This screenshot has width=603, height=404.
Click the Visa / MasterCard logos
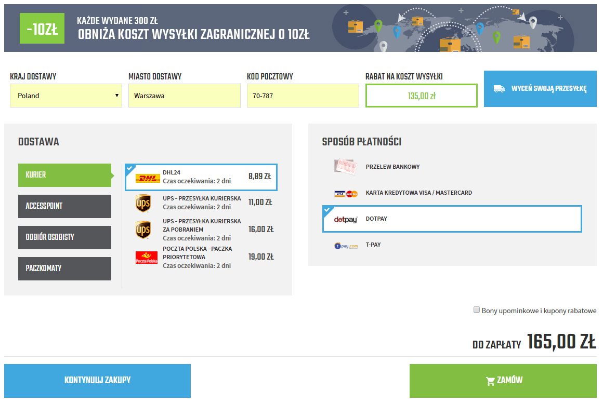pyautogui.click(x=346, y=194)
